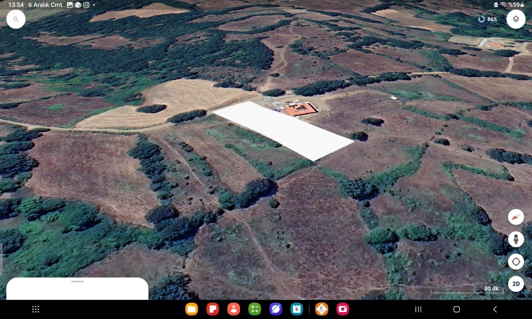Expand the bottom sheet drag handle
This screenshot has width=532, height=319.
point(77,281)
